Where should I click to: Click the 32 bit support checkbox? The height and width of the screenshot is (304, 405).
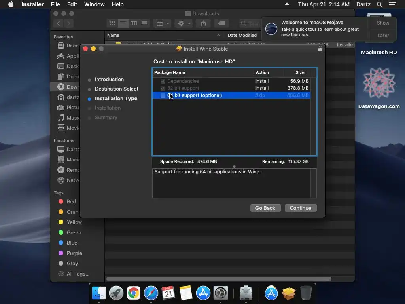click(163, 88)
